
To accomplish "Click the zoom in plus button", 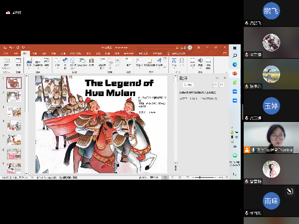I will click(x=215, y=178).
